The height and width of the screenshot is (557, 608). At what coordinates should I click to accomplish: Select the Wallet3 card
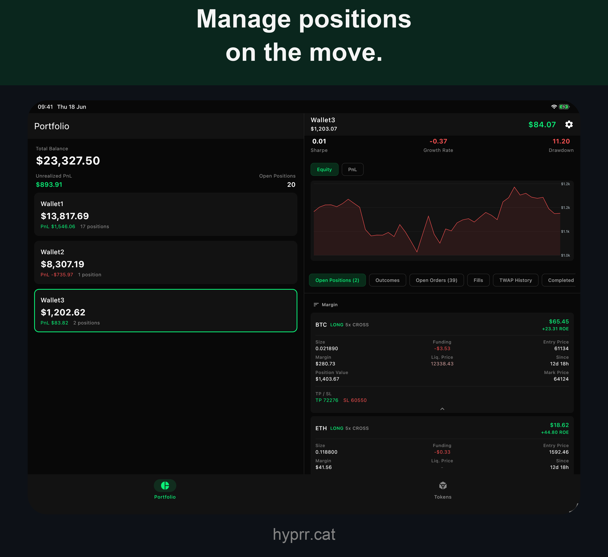(166, 311)
